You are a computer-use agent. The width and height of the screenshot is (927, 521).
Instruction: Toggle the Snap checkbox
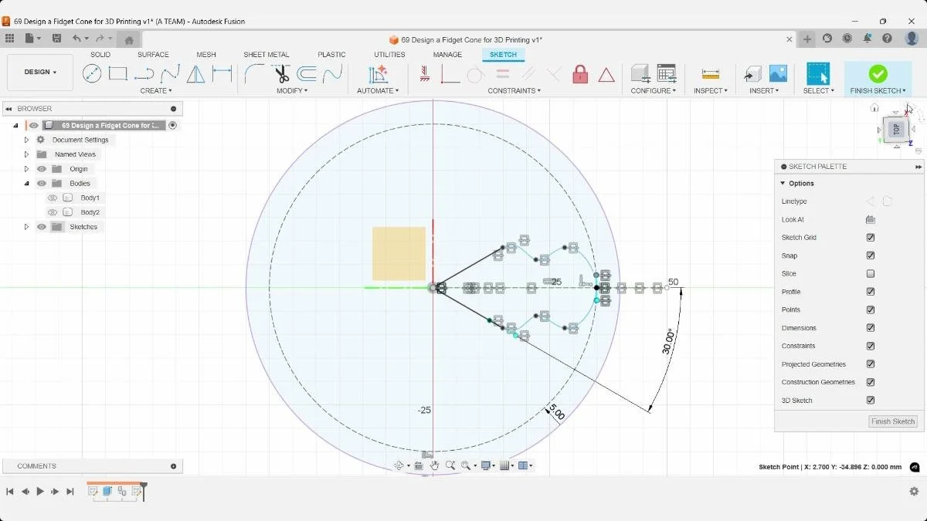(x=871, y=255)
